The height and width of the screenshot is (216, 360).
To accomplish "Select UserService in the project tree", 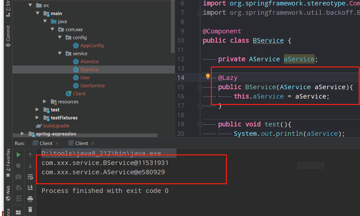I will (92, 85).
